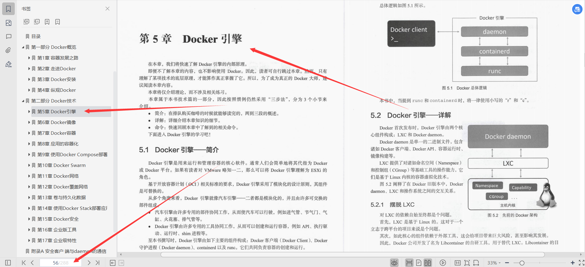Image resolution: width=585 pixels, height=267 pixels.
Task: Close the 书签 bookmarks panel
Action: [107, 9]
